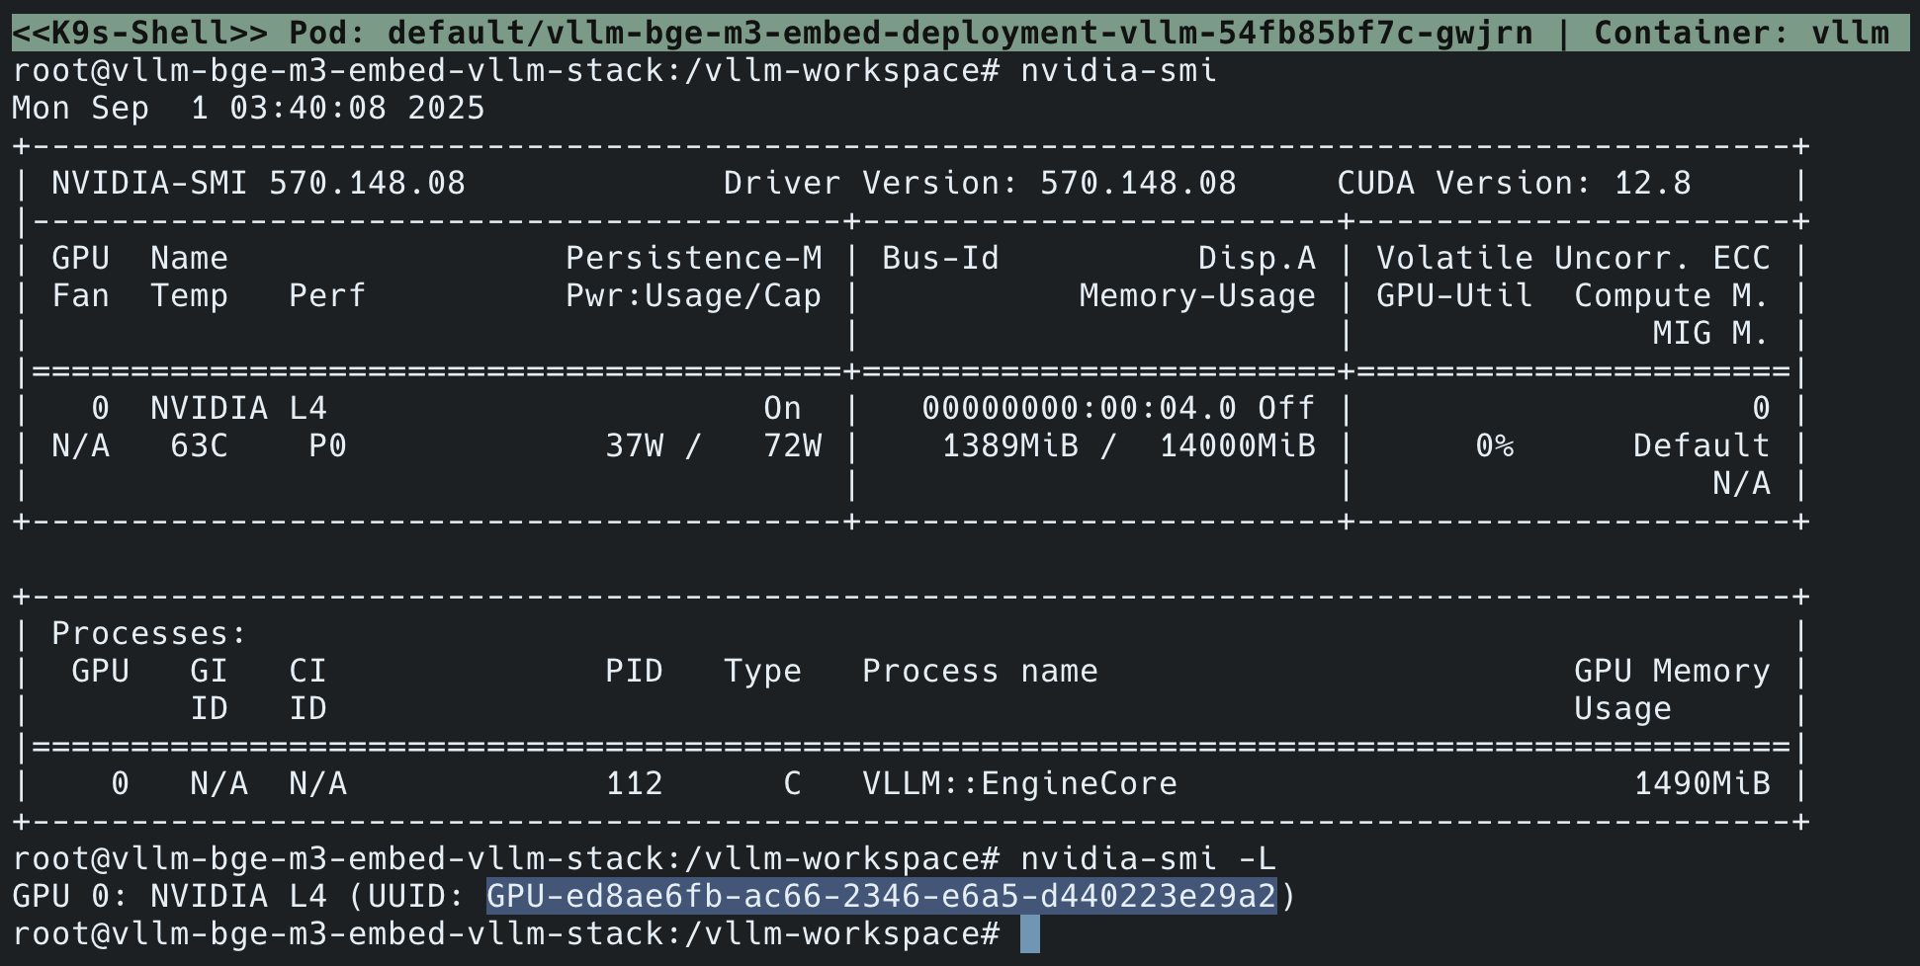Click 'NVIDIA-SMI 570.148.08' version text
This screenshot has width=1920, height=966.
[258, 184]
